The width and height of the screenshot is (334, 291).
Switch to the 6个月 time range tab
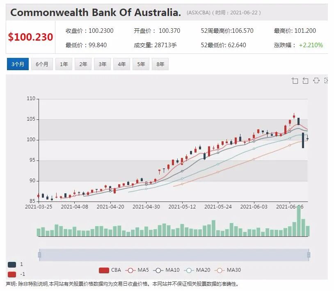(x=42, y=64)
